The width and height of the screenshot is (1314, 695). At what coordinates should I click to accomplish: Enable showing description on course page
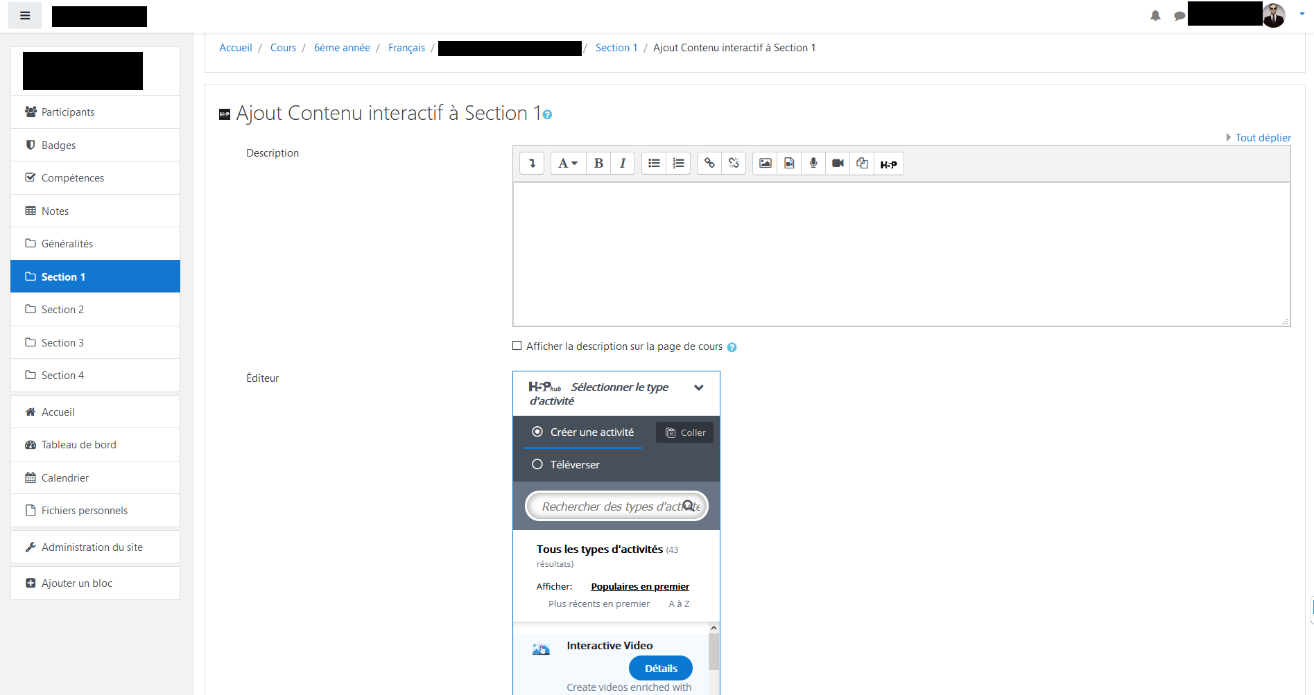pos(517,346)
